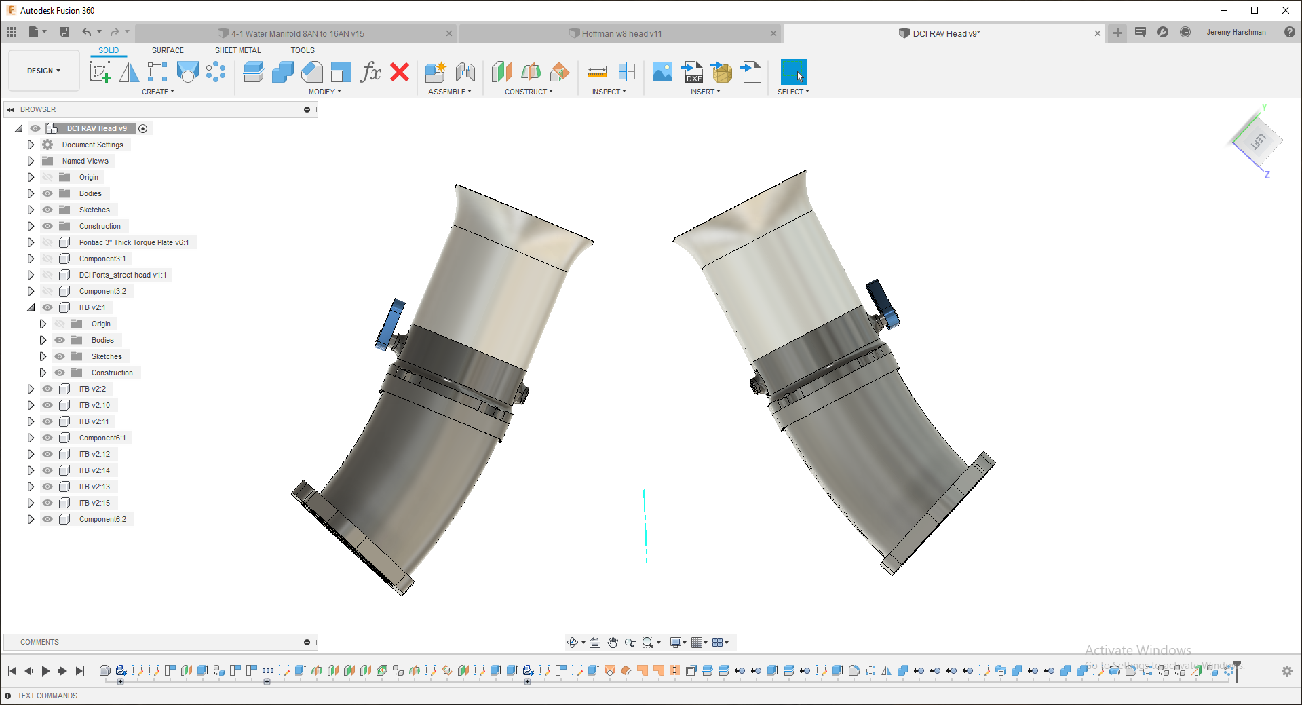
Task: Hide the ITB v2:15 component
Action: click(47, 503)
